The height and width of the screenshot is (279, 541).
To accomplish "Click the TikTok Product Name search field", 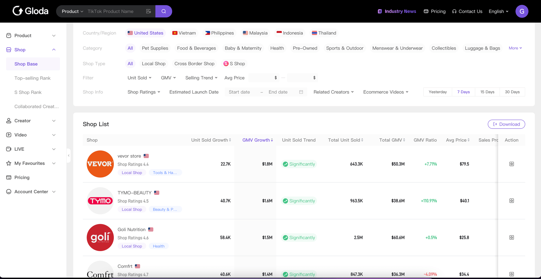I will [114, 11].
